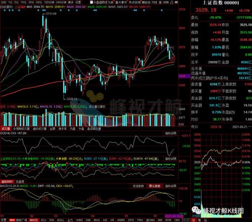The height and width of the screenshot is (222, 252).
Task: Switch chart period to 60分
Action: coord(39,3)
